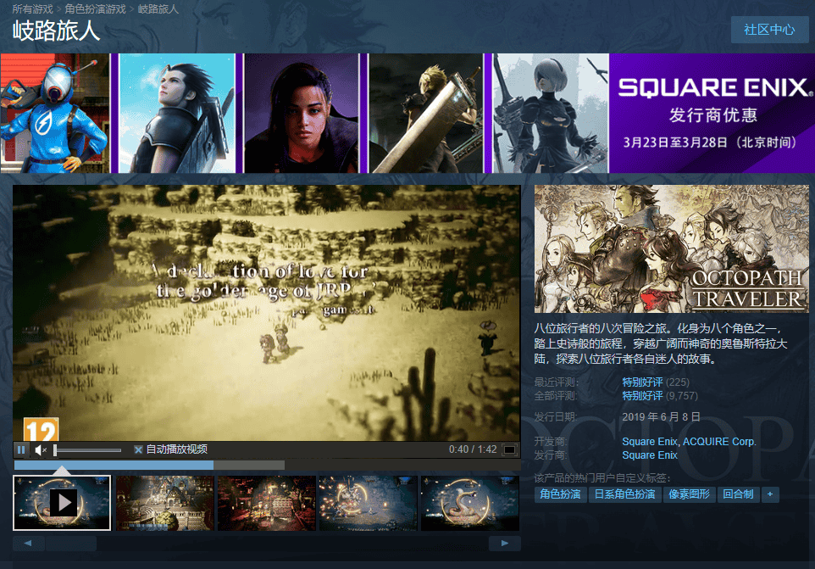Select the 日系角色扮演 tag

point(624,494)
